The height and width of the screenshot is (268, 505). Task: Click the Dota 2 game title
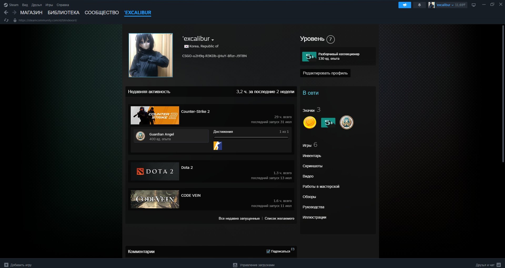187,168
